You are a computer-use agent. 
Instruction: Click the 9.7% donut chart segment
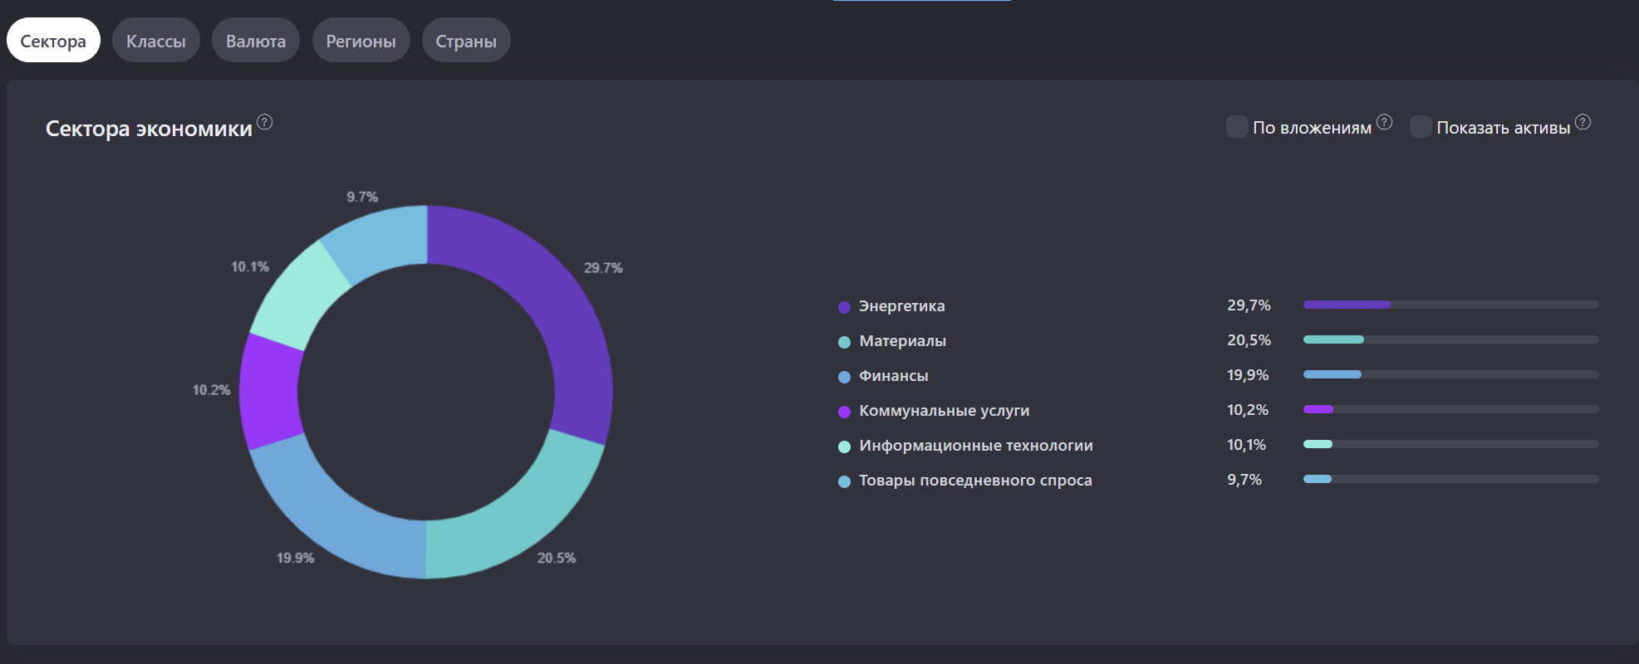pos(380,240)
